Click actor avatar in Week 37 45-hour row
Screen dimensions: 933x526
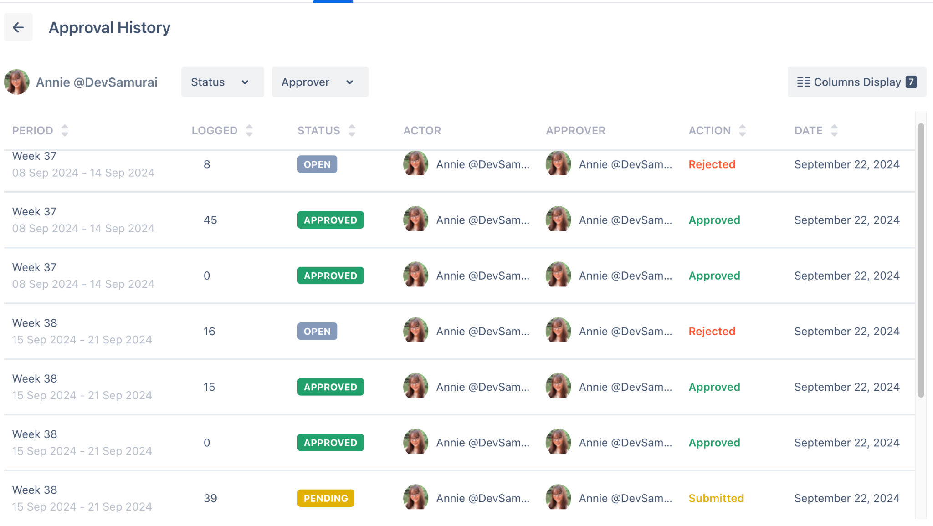[x=415, y=220]
